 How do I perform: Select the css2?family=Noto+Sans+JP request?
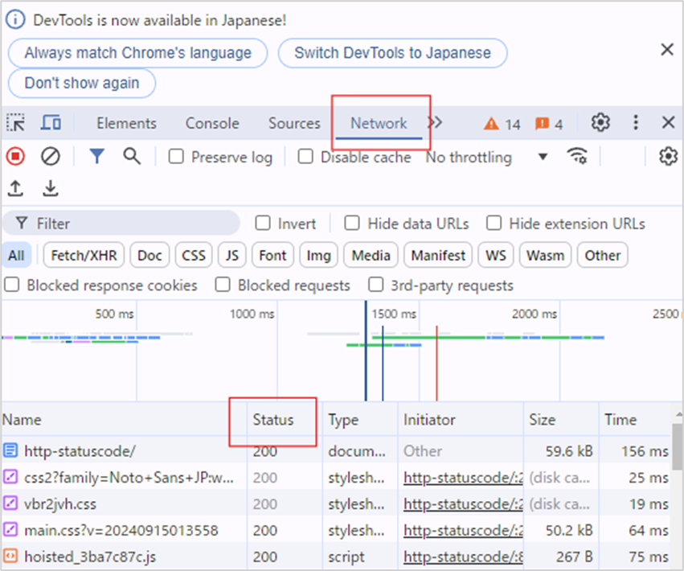pyautogui.click(x=129, y=477)
